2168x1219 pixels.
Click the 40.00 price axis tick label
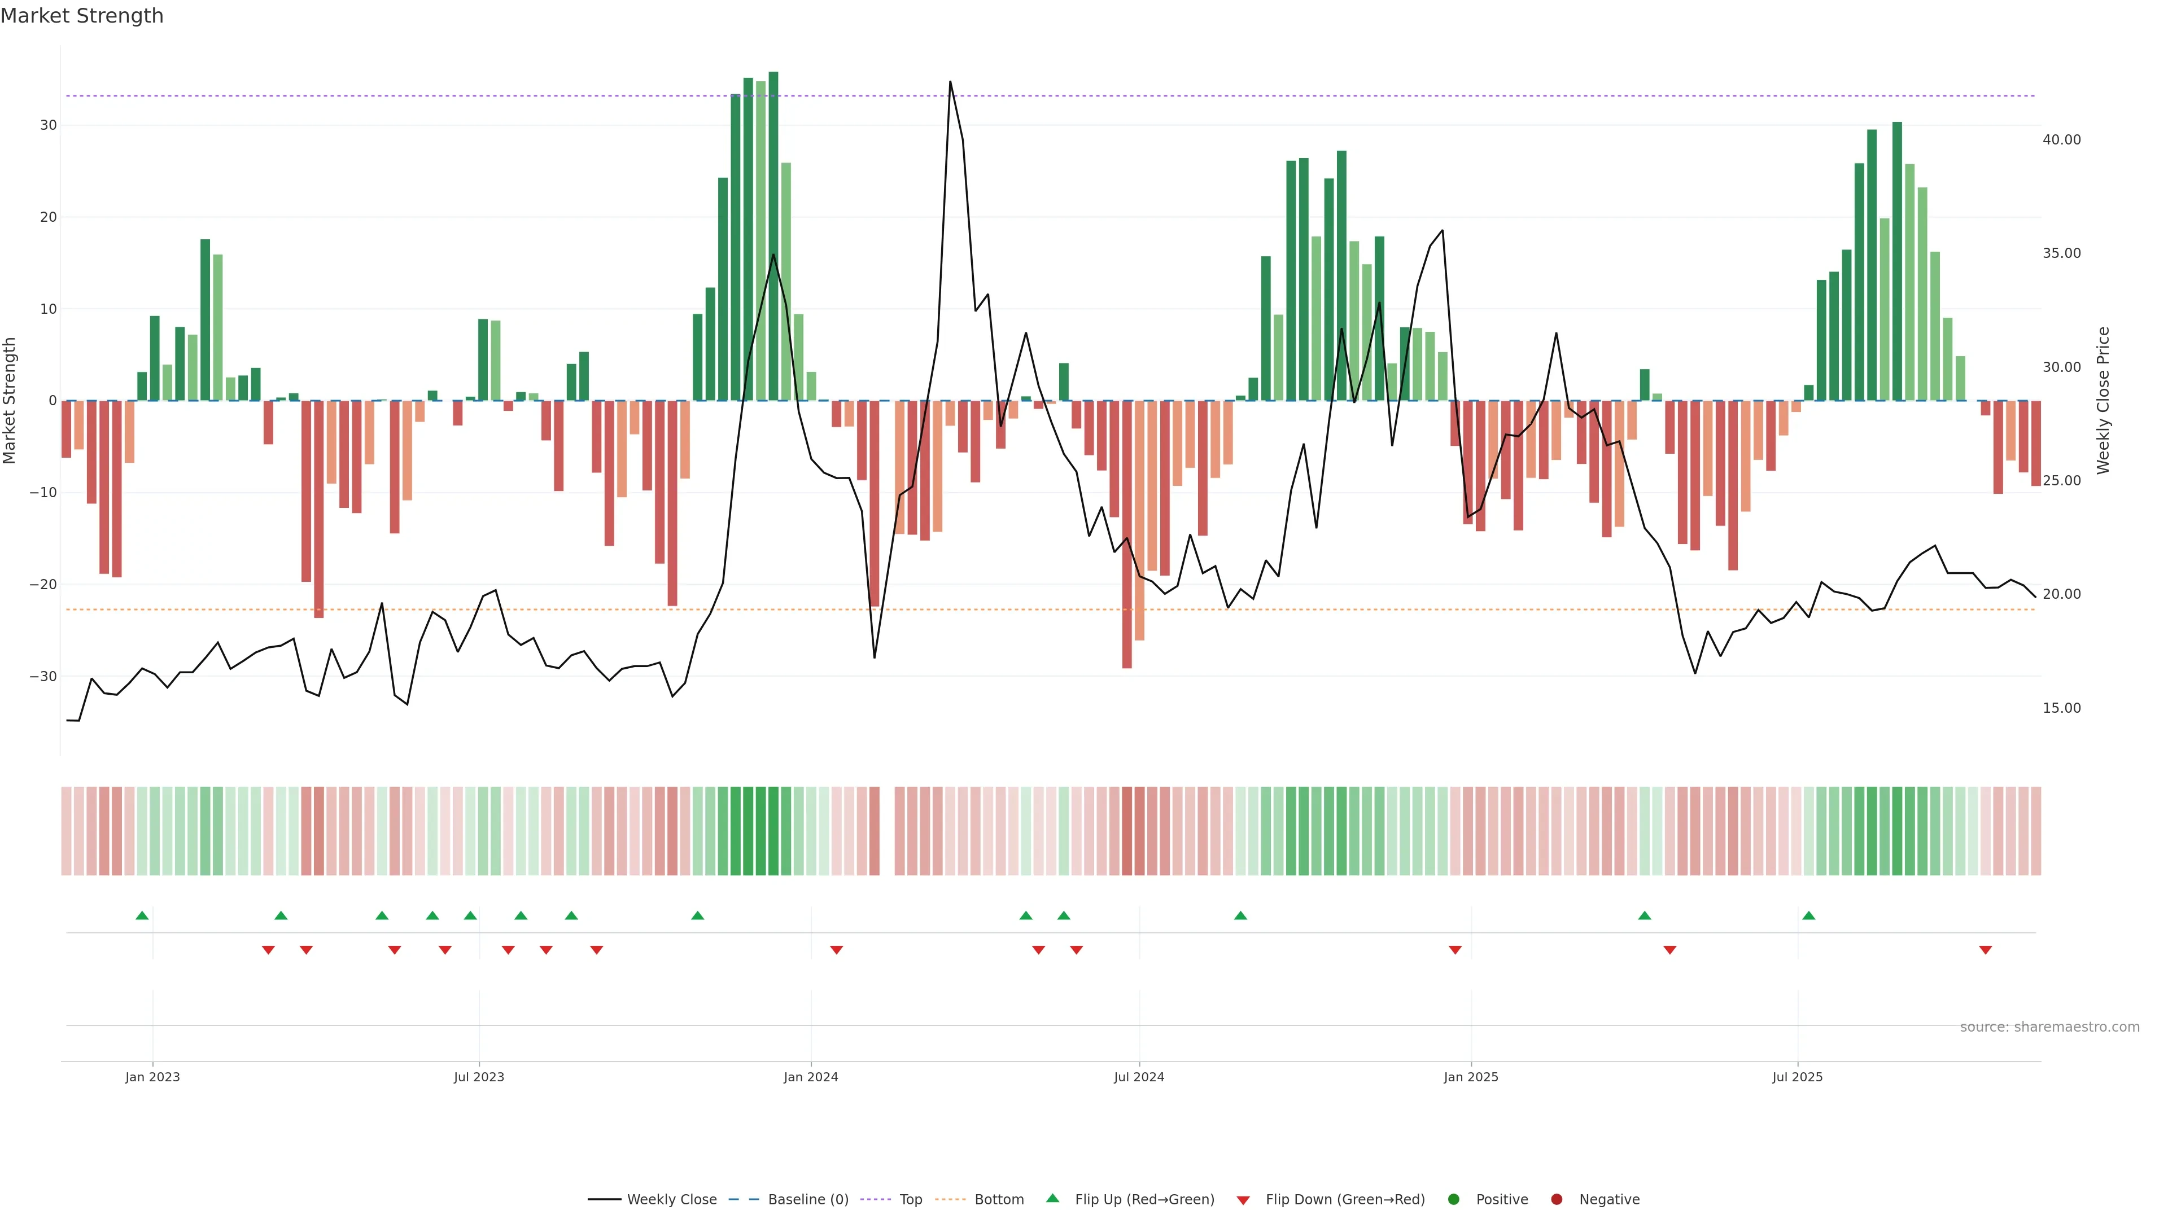[2061, 139]
